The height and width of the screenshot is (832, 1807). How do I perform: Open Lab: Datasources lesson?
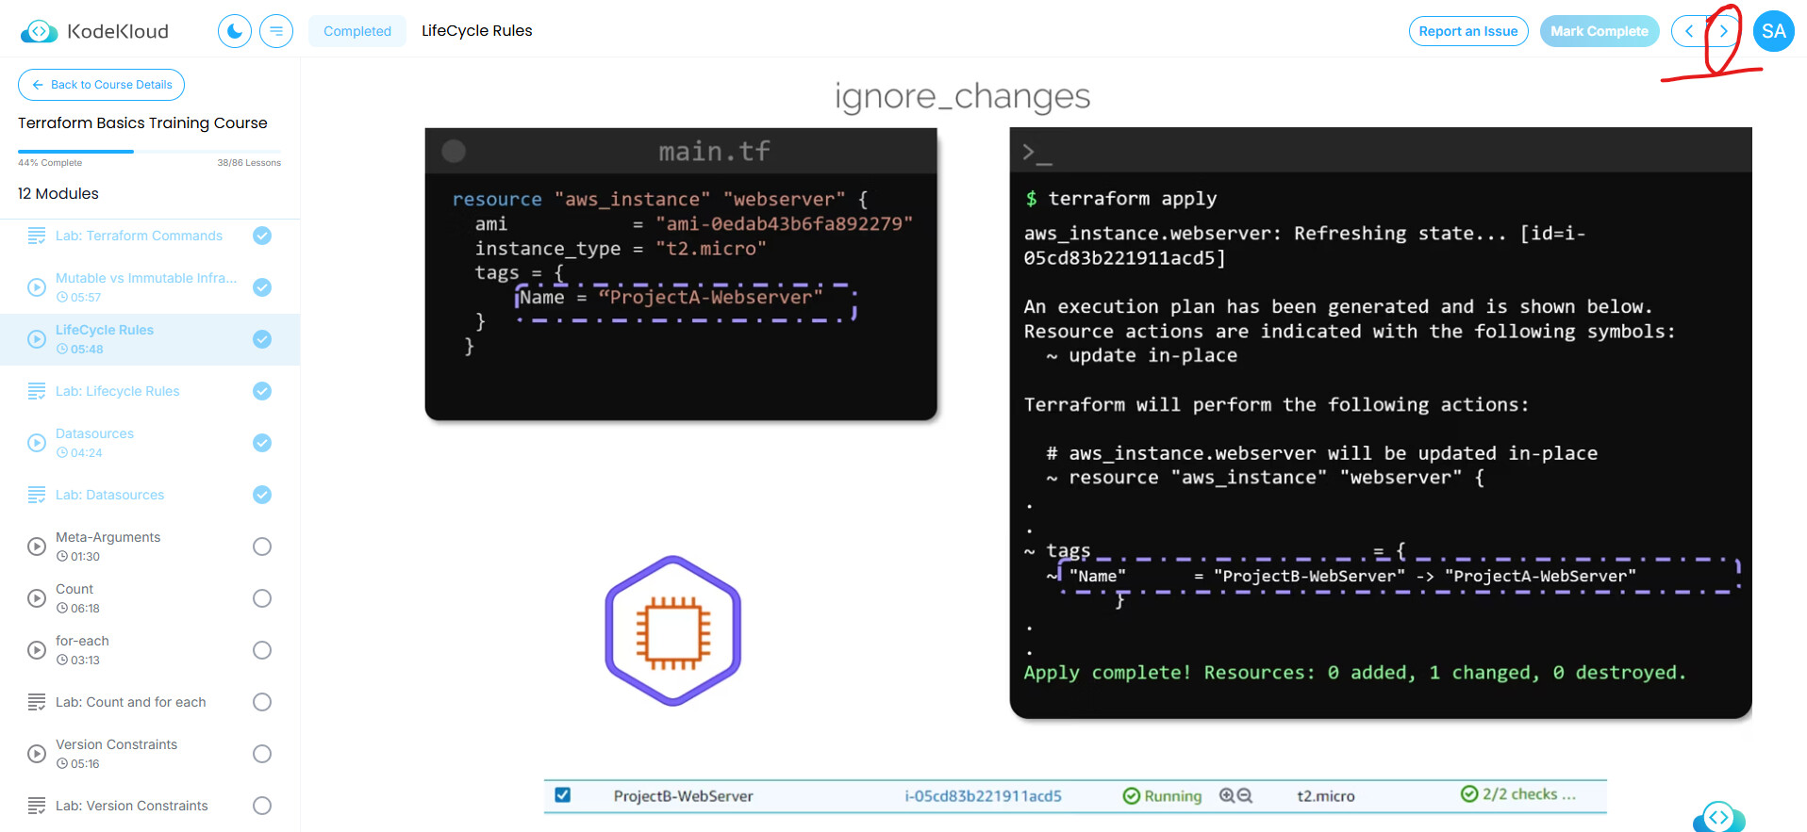(109, 495)
